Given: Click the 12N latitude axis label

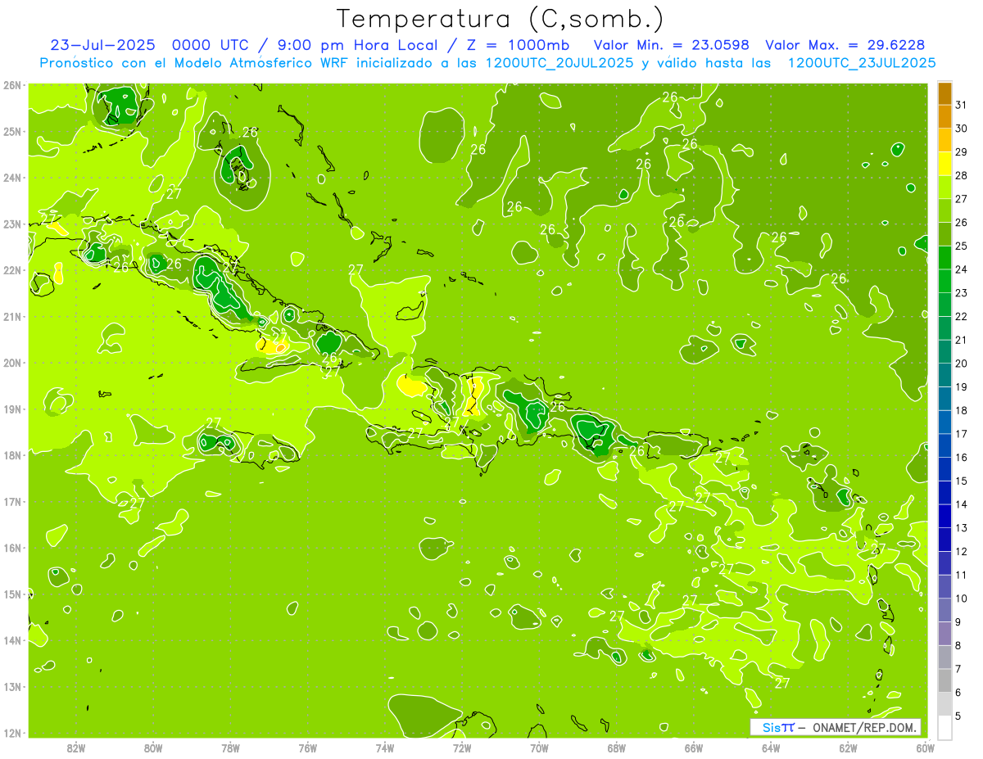Looking at the screenshot, I should click(12, 733).
